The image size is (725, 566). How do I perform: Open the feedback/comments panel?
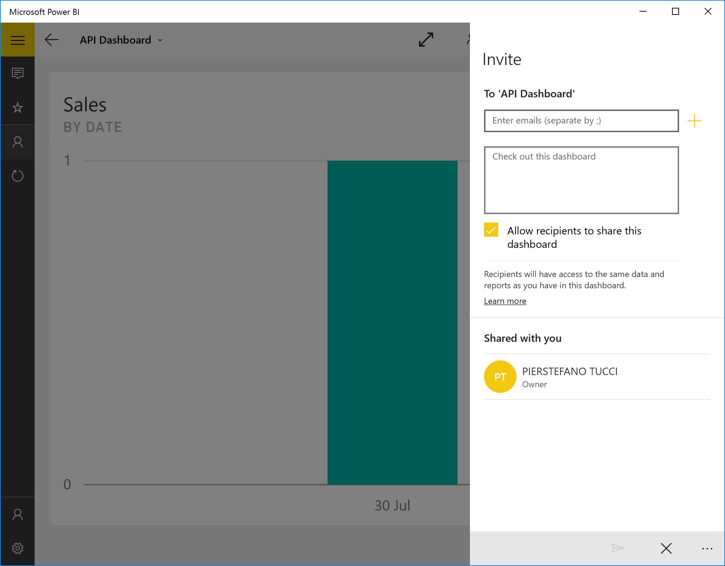pyautogui.click(x=17, y=73)
